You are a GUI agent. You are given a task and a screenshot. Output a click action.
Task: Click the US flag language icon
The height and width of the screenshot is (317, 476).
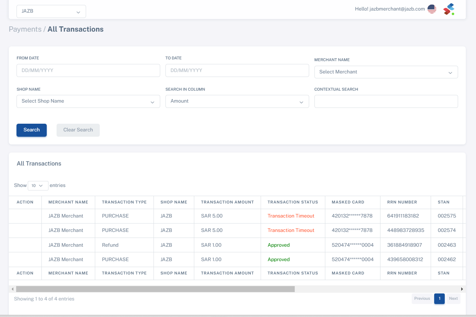click(432, 9)
